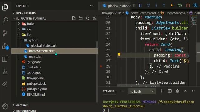200x112 pixels.
Task: Open the .packages file
Action: pos(34,73)
